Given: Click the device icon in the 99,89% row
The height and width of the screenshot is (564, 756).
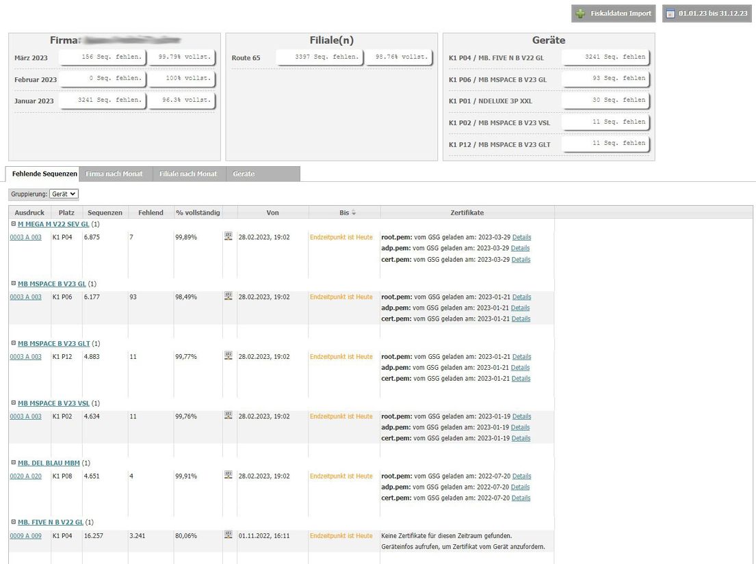Looking at the screenshot, I should (229, 236).
